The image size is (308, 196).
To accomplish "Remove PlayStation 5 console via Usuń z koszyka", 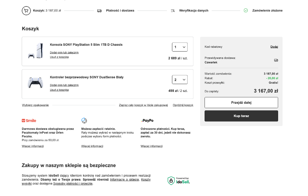I will [x=59, y=57].
